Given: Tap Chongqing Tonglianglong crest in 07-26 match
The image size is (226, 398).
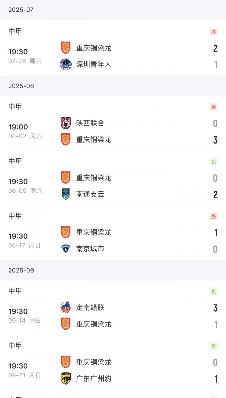Looking at the screenshot, I should (66, 48).
